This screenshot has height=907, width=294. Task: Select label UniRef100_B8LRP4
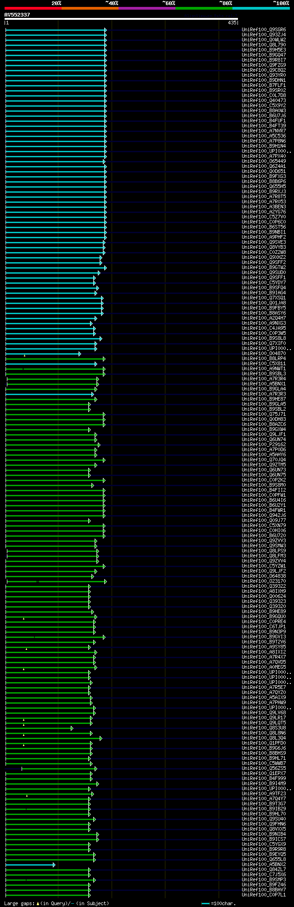(264, 358)
